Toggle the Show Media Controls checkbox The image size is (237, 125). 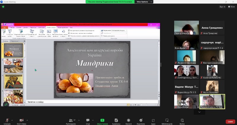[x=69, y=36]
